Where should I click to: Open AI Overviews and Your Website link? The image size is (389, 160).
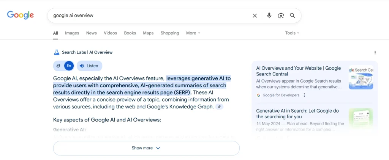[x=299, y=71]
